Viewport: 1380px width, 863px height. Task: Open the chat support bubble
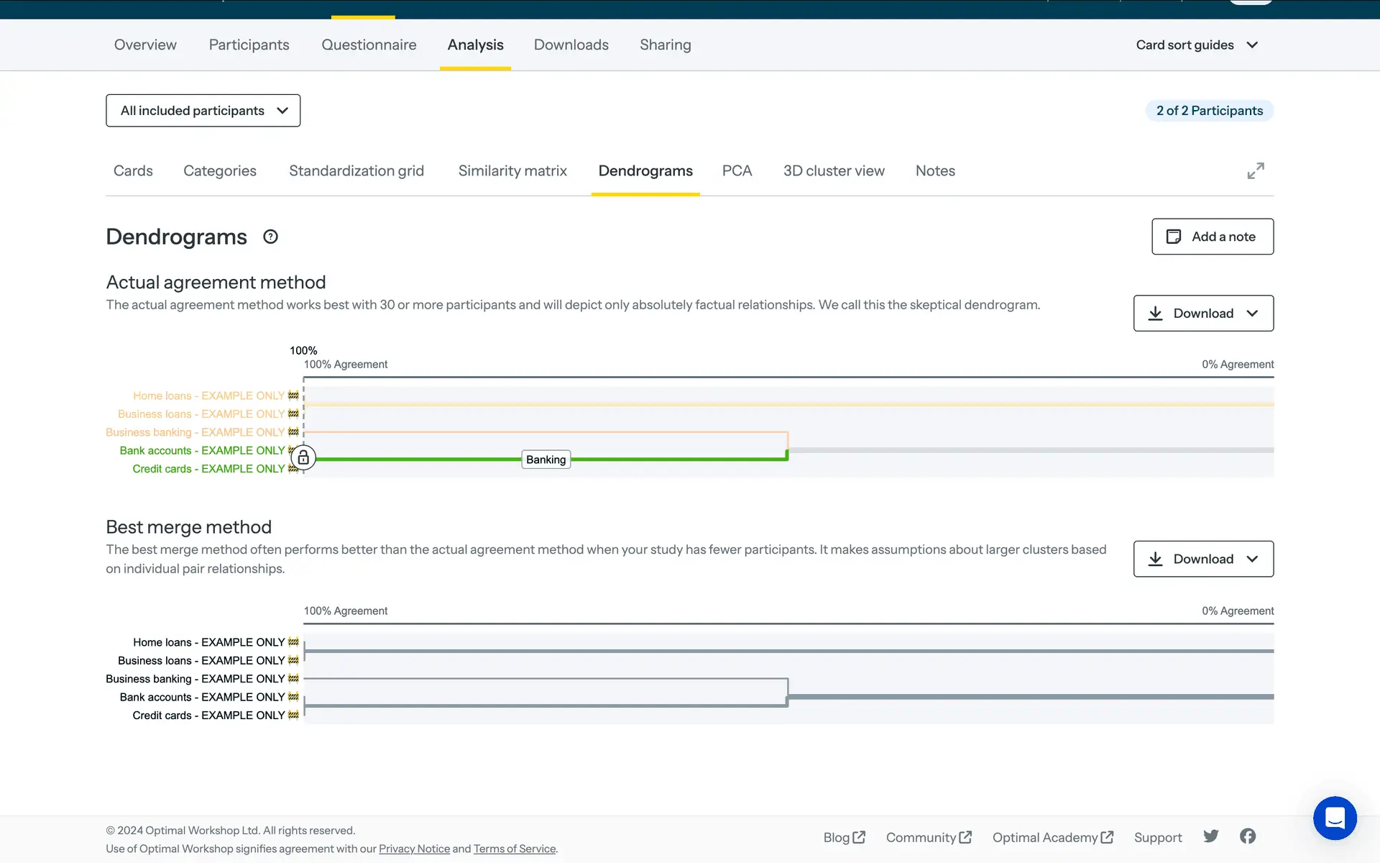[1334, 818]
